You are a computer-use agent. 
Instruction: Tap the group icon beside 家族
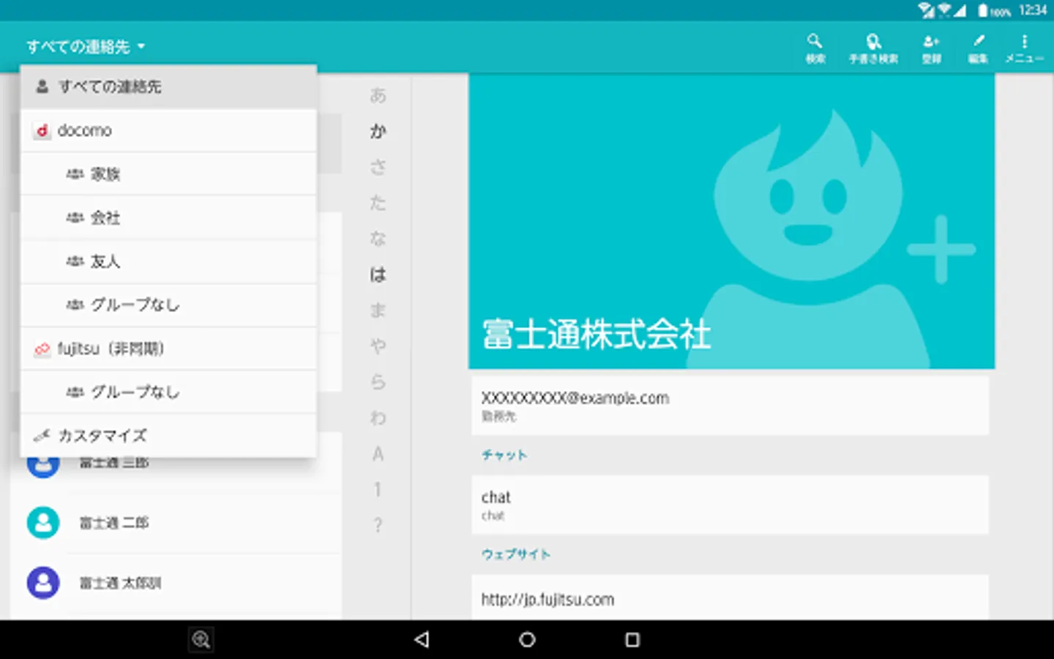[75, 174]
